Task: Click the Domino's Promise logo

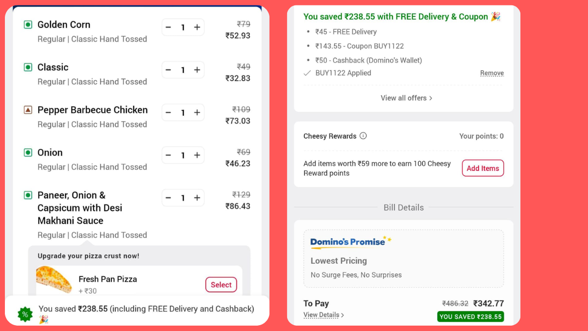Action: (x=349, y=242)
